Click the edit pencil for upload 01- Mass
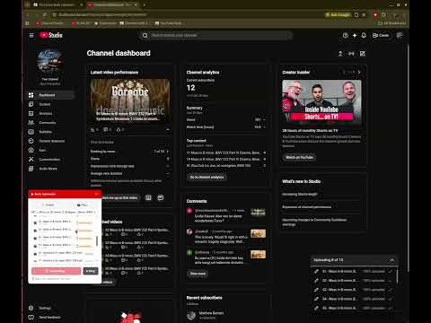Image resolution: width=431 pixels, height=323 pixels. (316, 271)
